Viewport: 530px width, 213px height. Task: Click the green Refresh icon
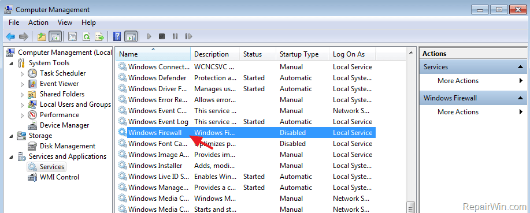point(86,36)
